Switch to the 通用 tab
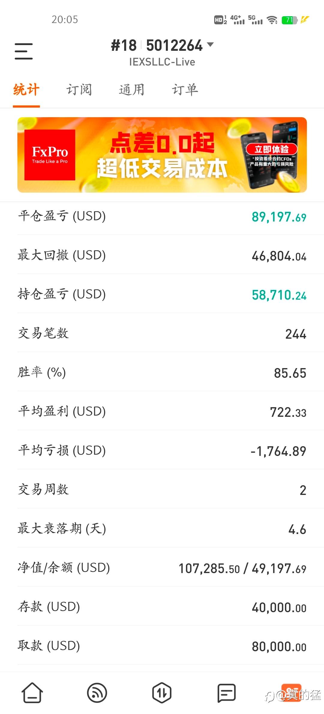 (x=132, y=90)
